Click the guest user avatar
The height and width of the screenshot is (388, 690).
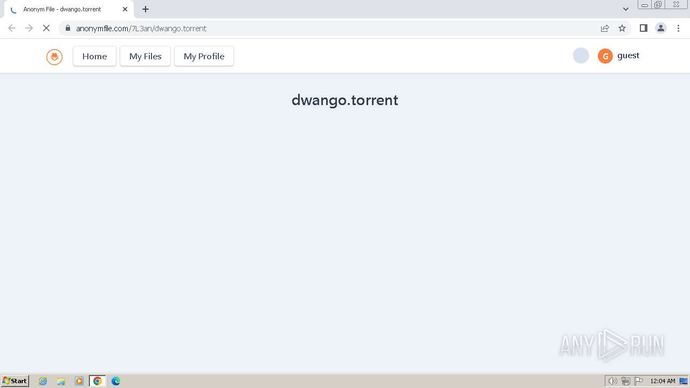(605, 56)
